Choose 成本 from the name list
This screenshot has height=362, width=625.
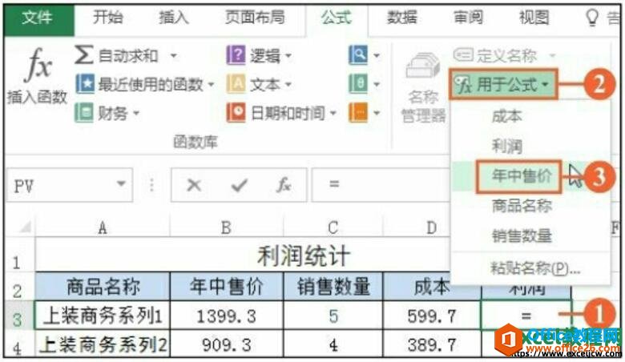(x=530, y=116)
